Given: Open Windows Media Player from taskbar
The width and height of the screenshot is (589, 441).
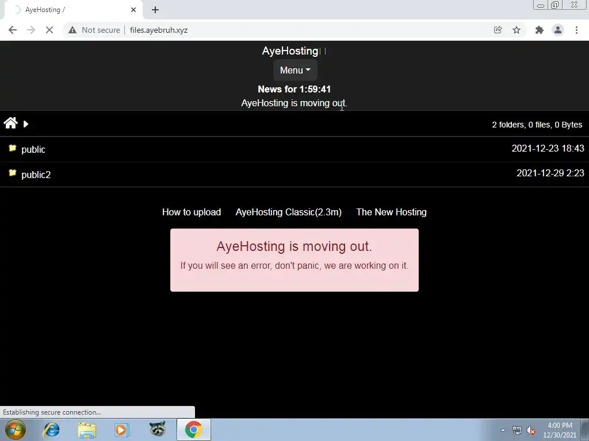Looking at the screenshot, I should pyautogui.click(x=122, y=430).
